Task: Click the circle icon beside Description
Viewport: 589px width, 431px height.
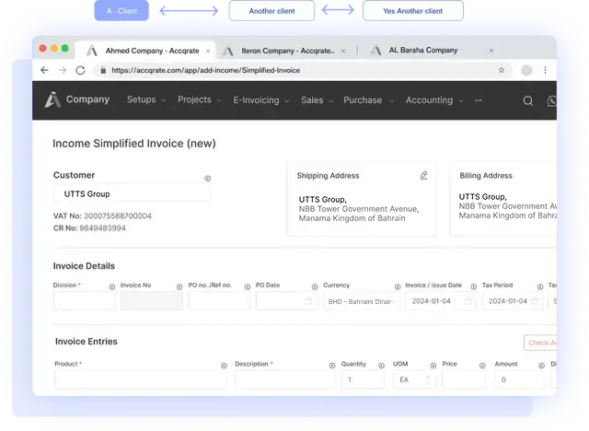Action: pyautogui.click(x=332, y=366)
